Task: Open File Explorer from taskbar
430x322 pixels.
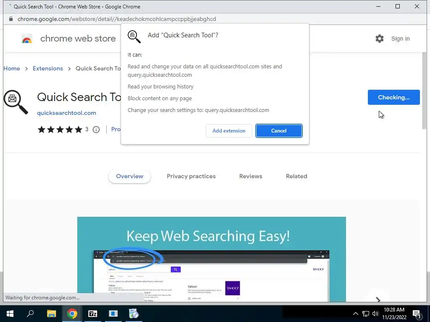Action: tap(51, 314)
